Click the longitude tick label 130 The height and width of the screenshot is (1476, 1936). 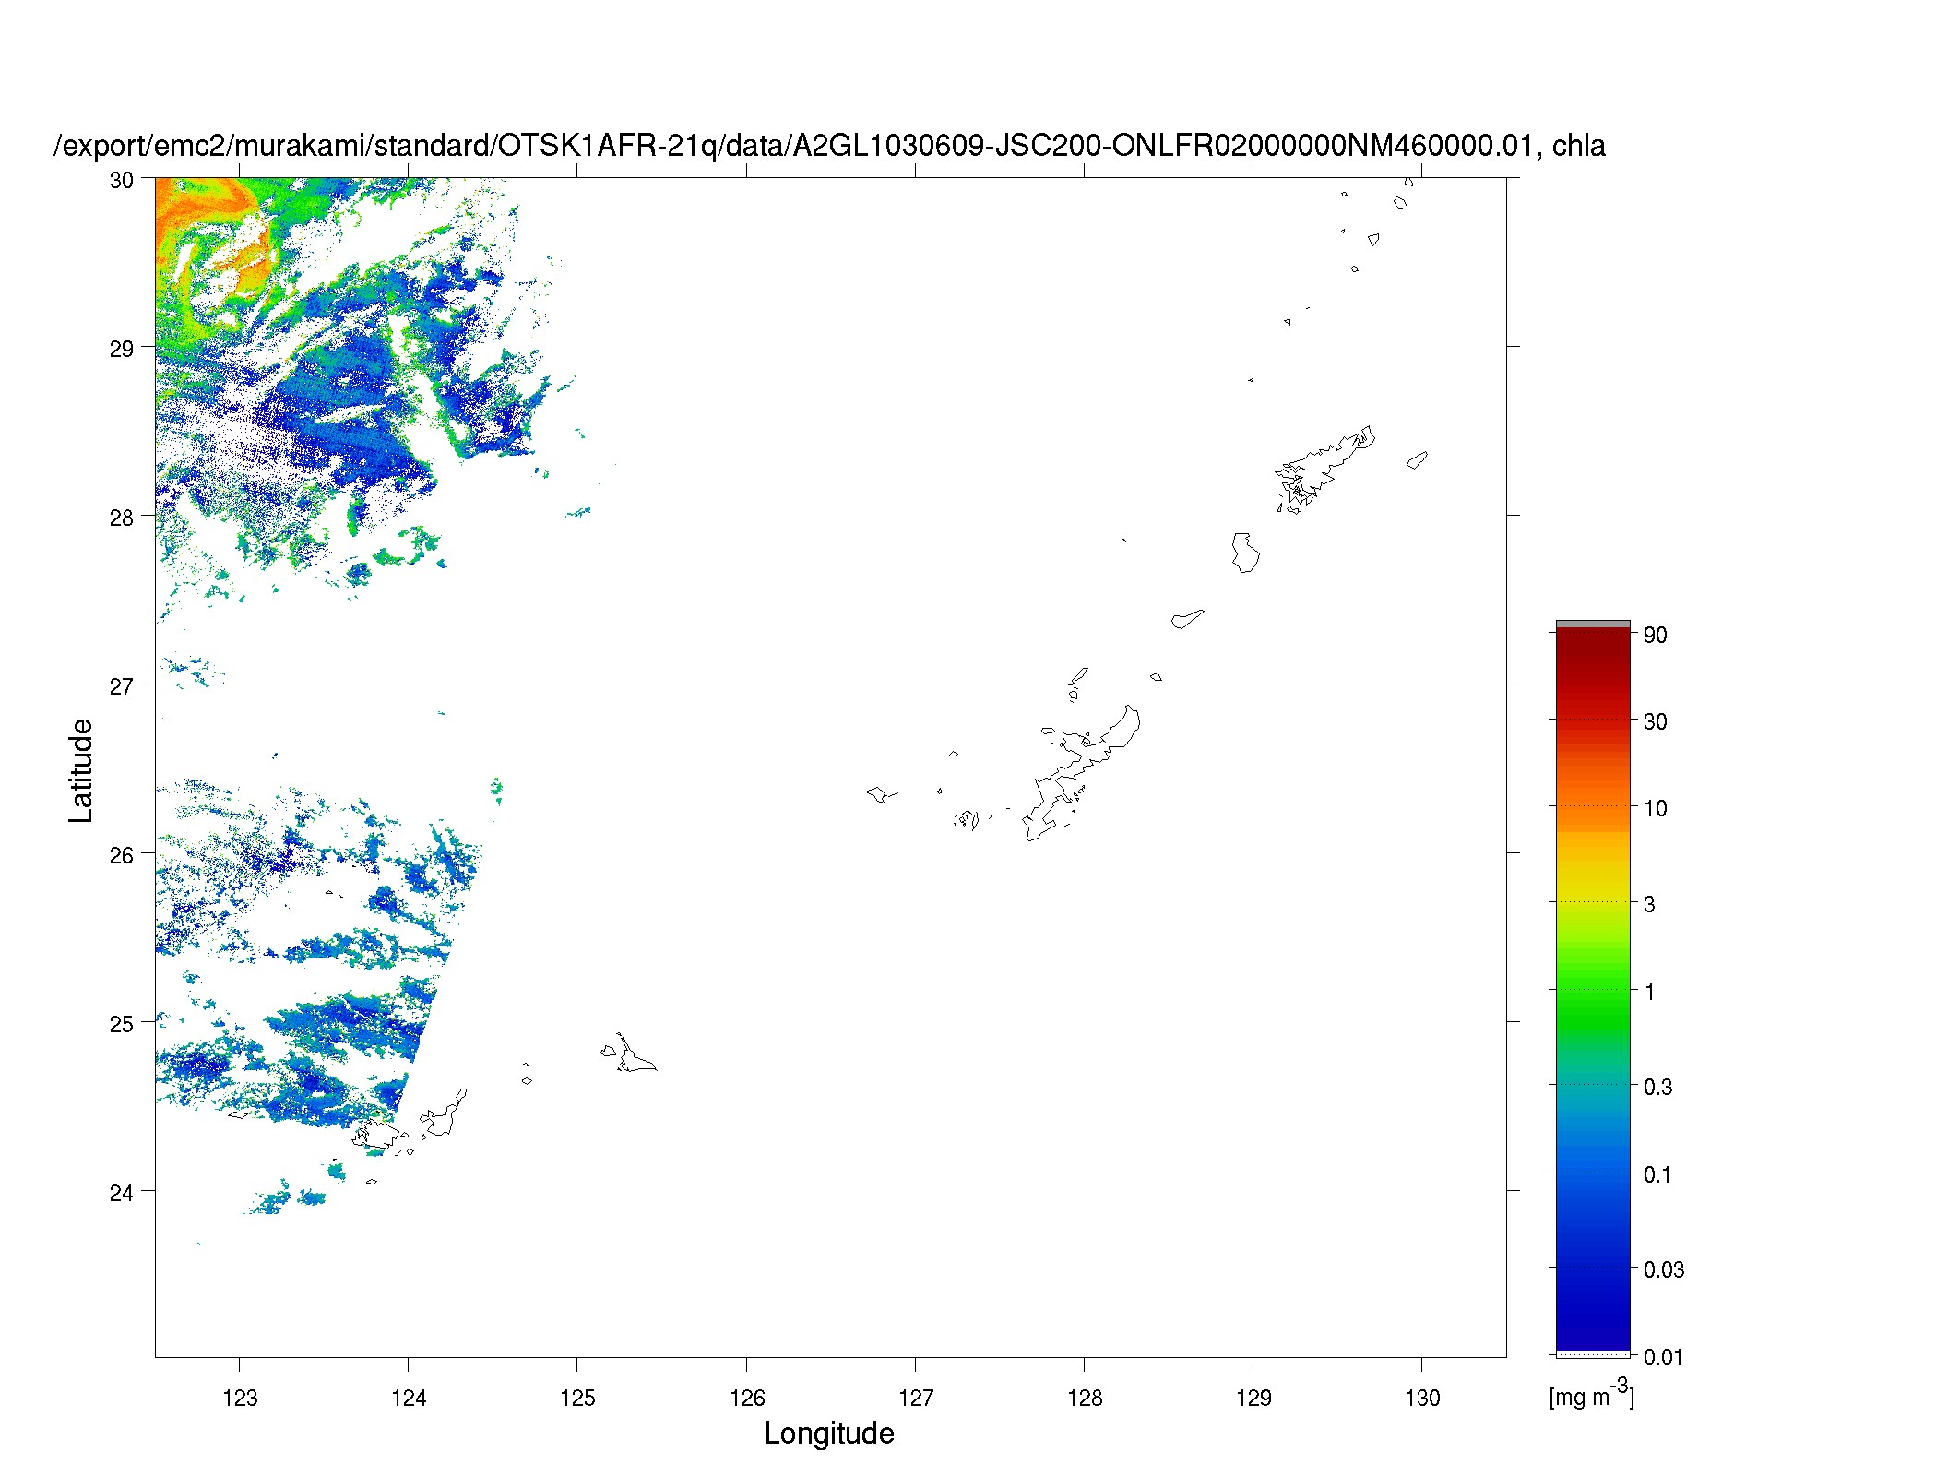click(x=1422, y=1399)
